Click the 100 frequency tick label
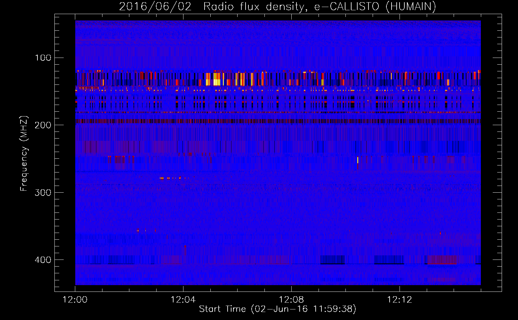This screenshot has height=320, width=518. click(x=43, y=58)
